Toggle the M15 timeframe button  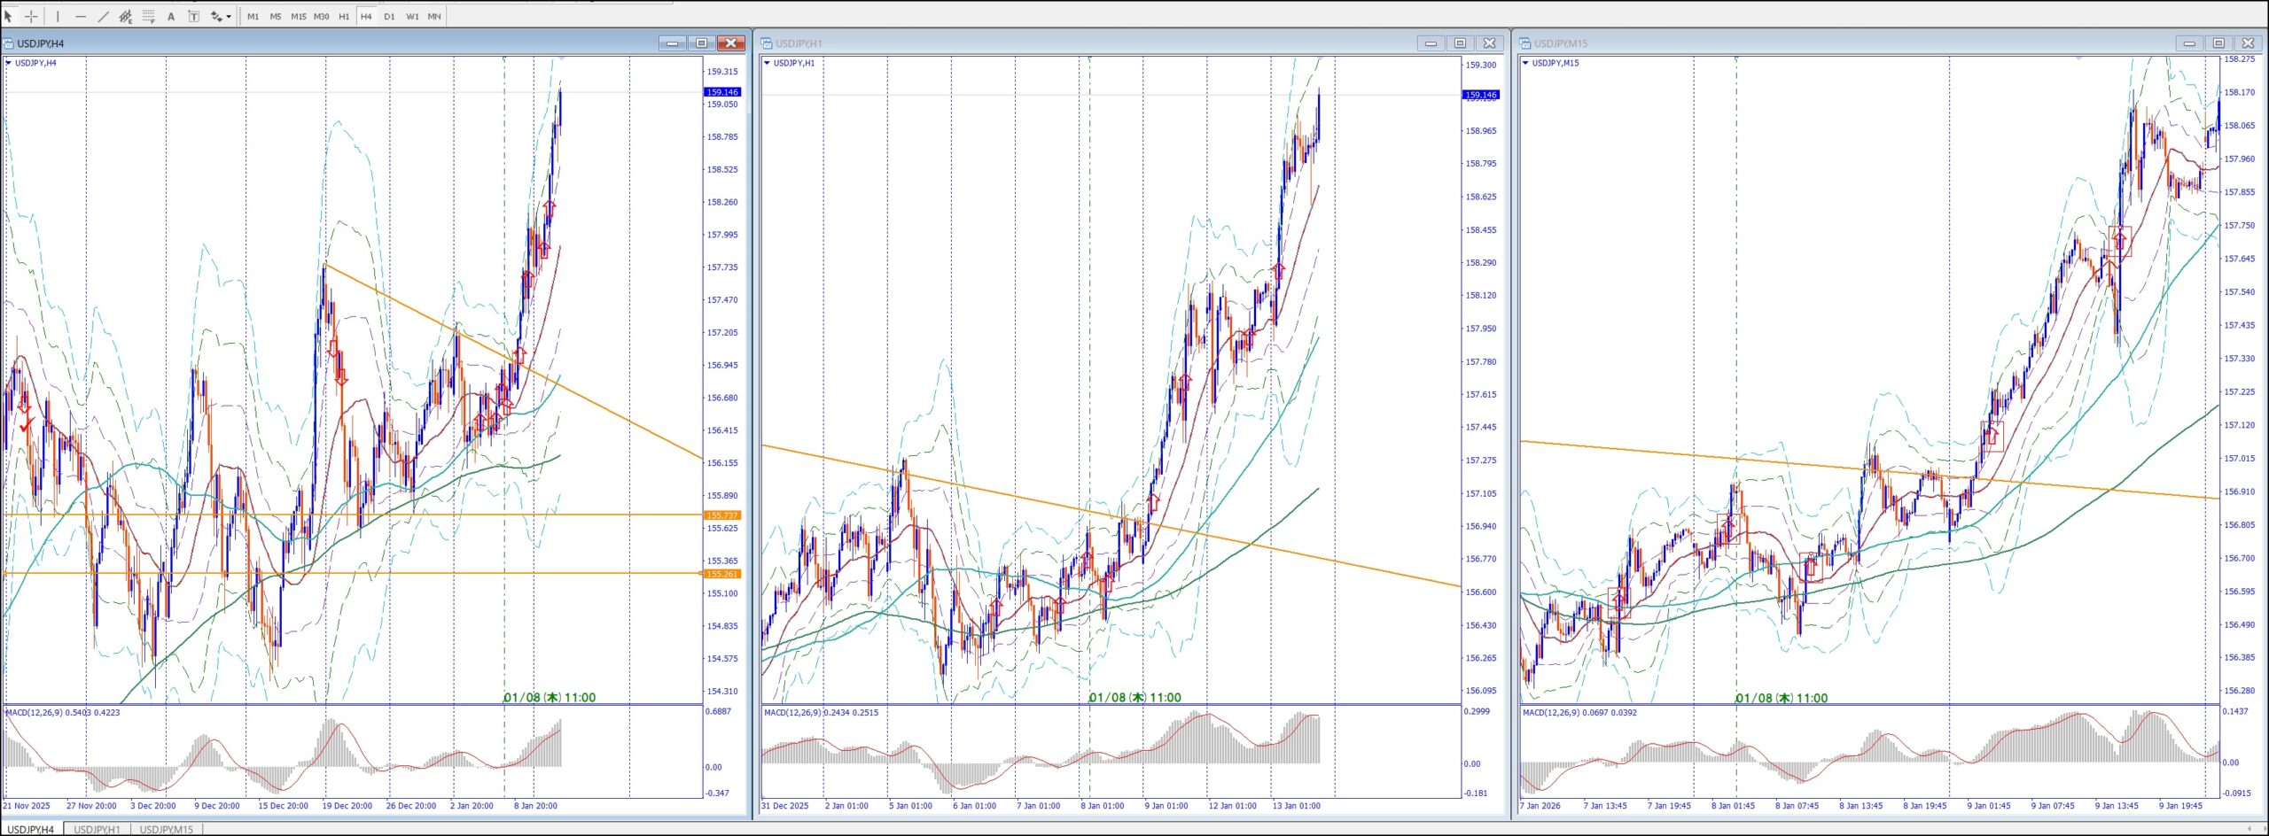click(298, 16)
